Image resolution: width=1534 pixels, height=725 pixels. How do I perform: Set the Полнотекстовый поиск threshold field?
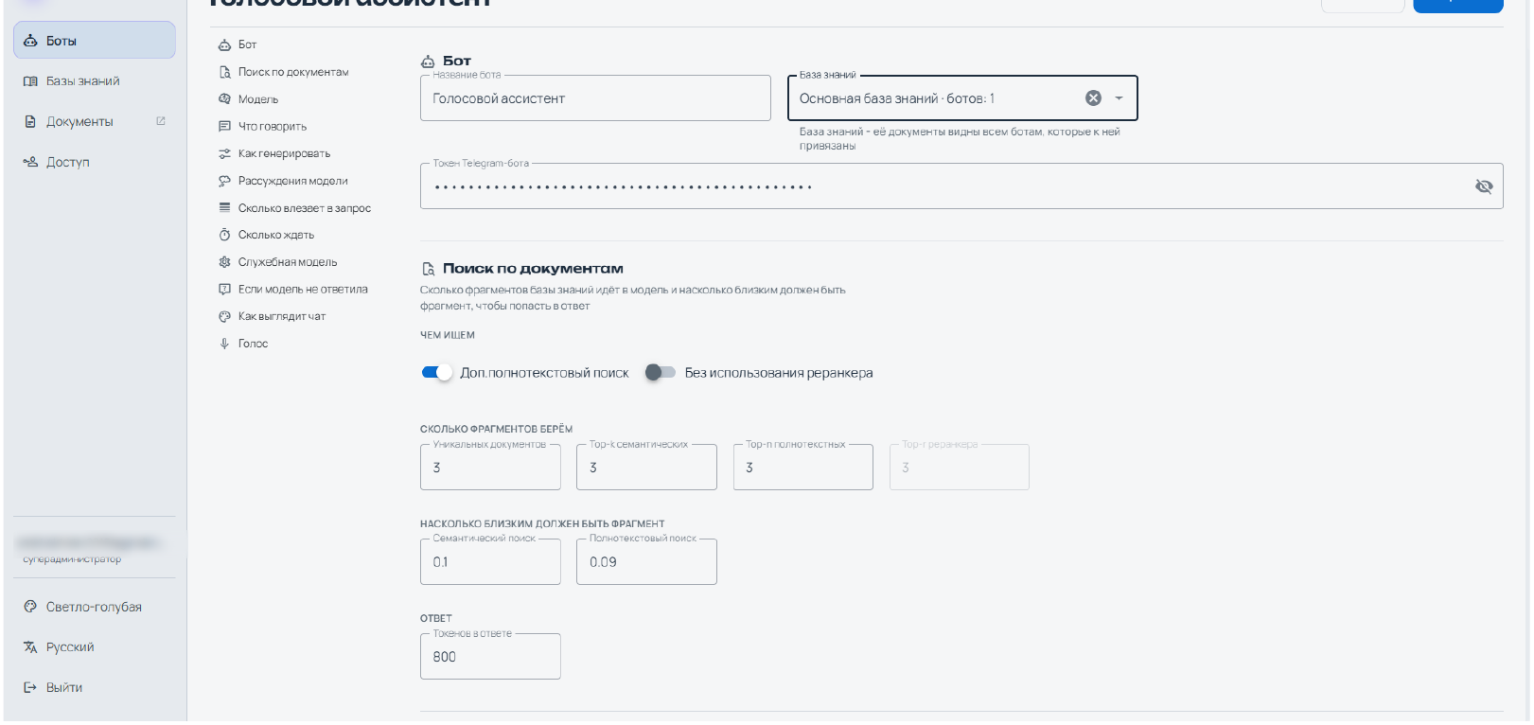point(646,562)
